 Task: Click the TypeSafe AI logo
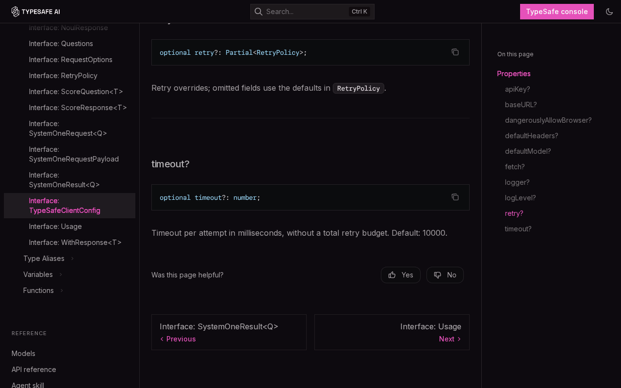pos(36,12)
